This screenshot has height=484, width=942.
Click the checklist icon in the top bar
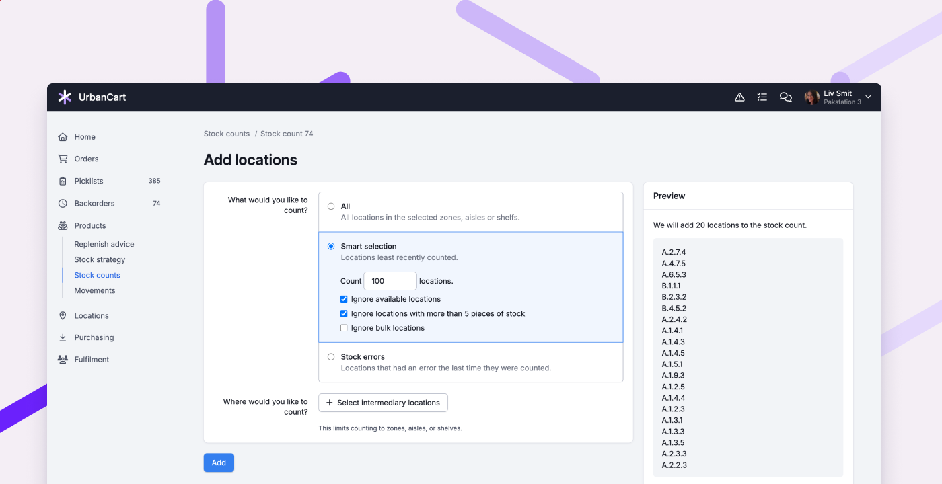point(762,97)
